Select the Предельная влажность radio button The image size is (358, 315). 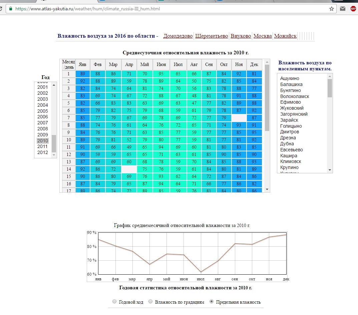[212, 302]
